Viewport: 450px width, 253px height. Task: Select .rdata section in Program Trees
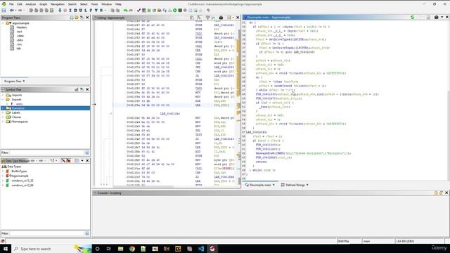20,36
